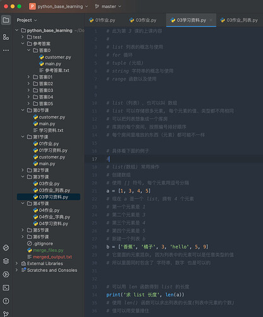Expand the 第2节课 folder
Image resolution: width=263 pixels, height=317 pixels.
pyautogui.click(x=23, y=170)
